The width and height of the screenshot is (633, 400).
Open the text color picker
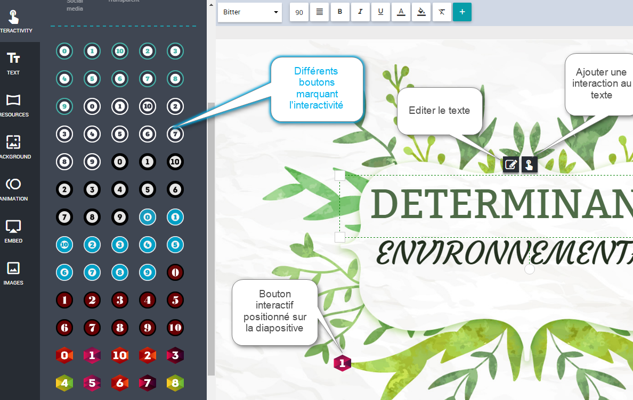(x=401, y=12)
